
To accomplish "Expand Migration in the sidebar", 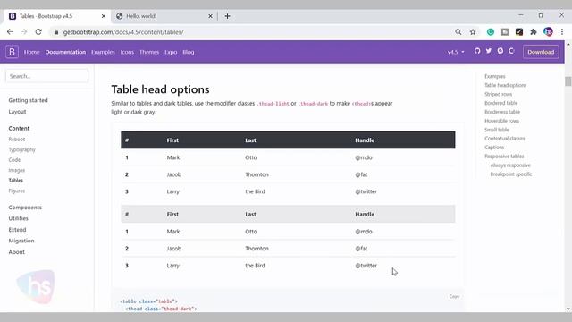I will 21,241.
